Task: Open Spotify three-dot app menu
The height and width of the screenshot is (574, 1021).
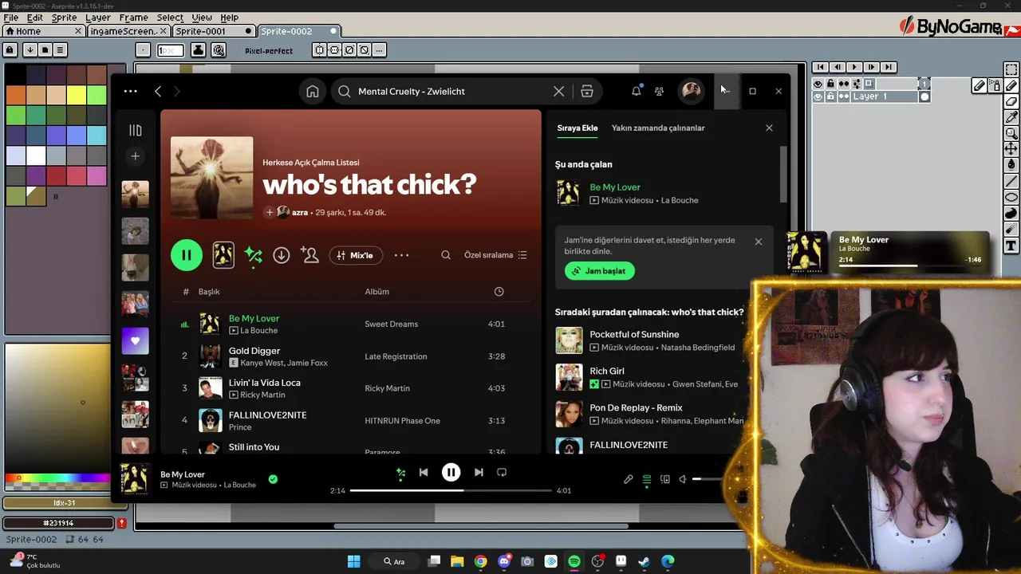Action: tap(131, 91)
